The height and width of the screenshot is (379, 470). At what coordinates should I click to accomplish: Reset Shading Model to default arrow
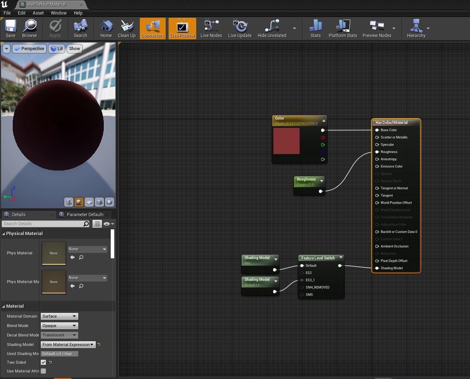(99, 344)
